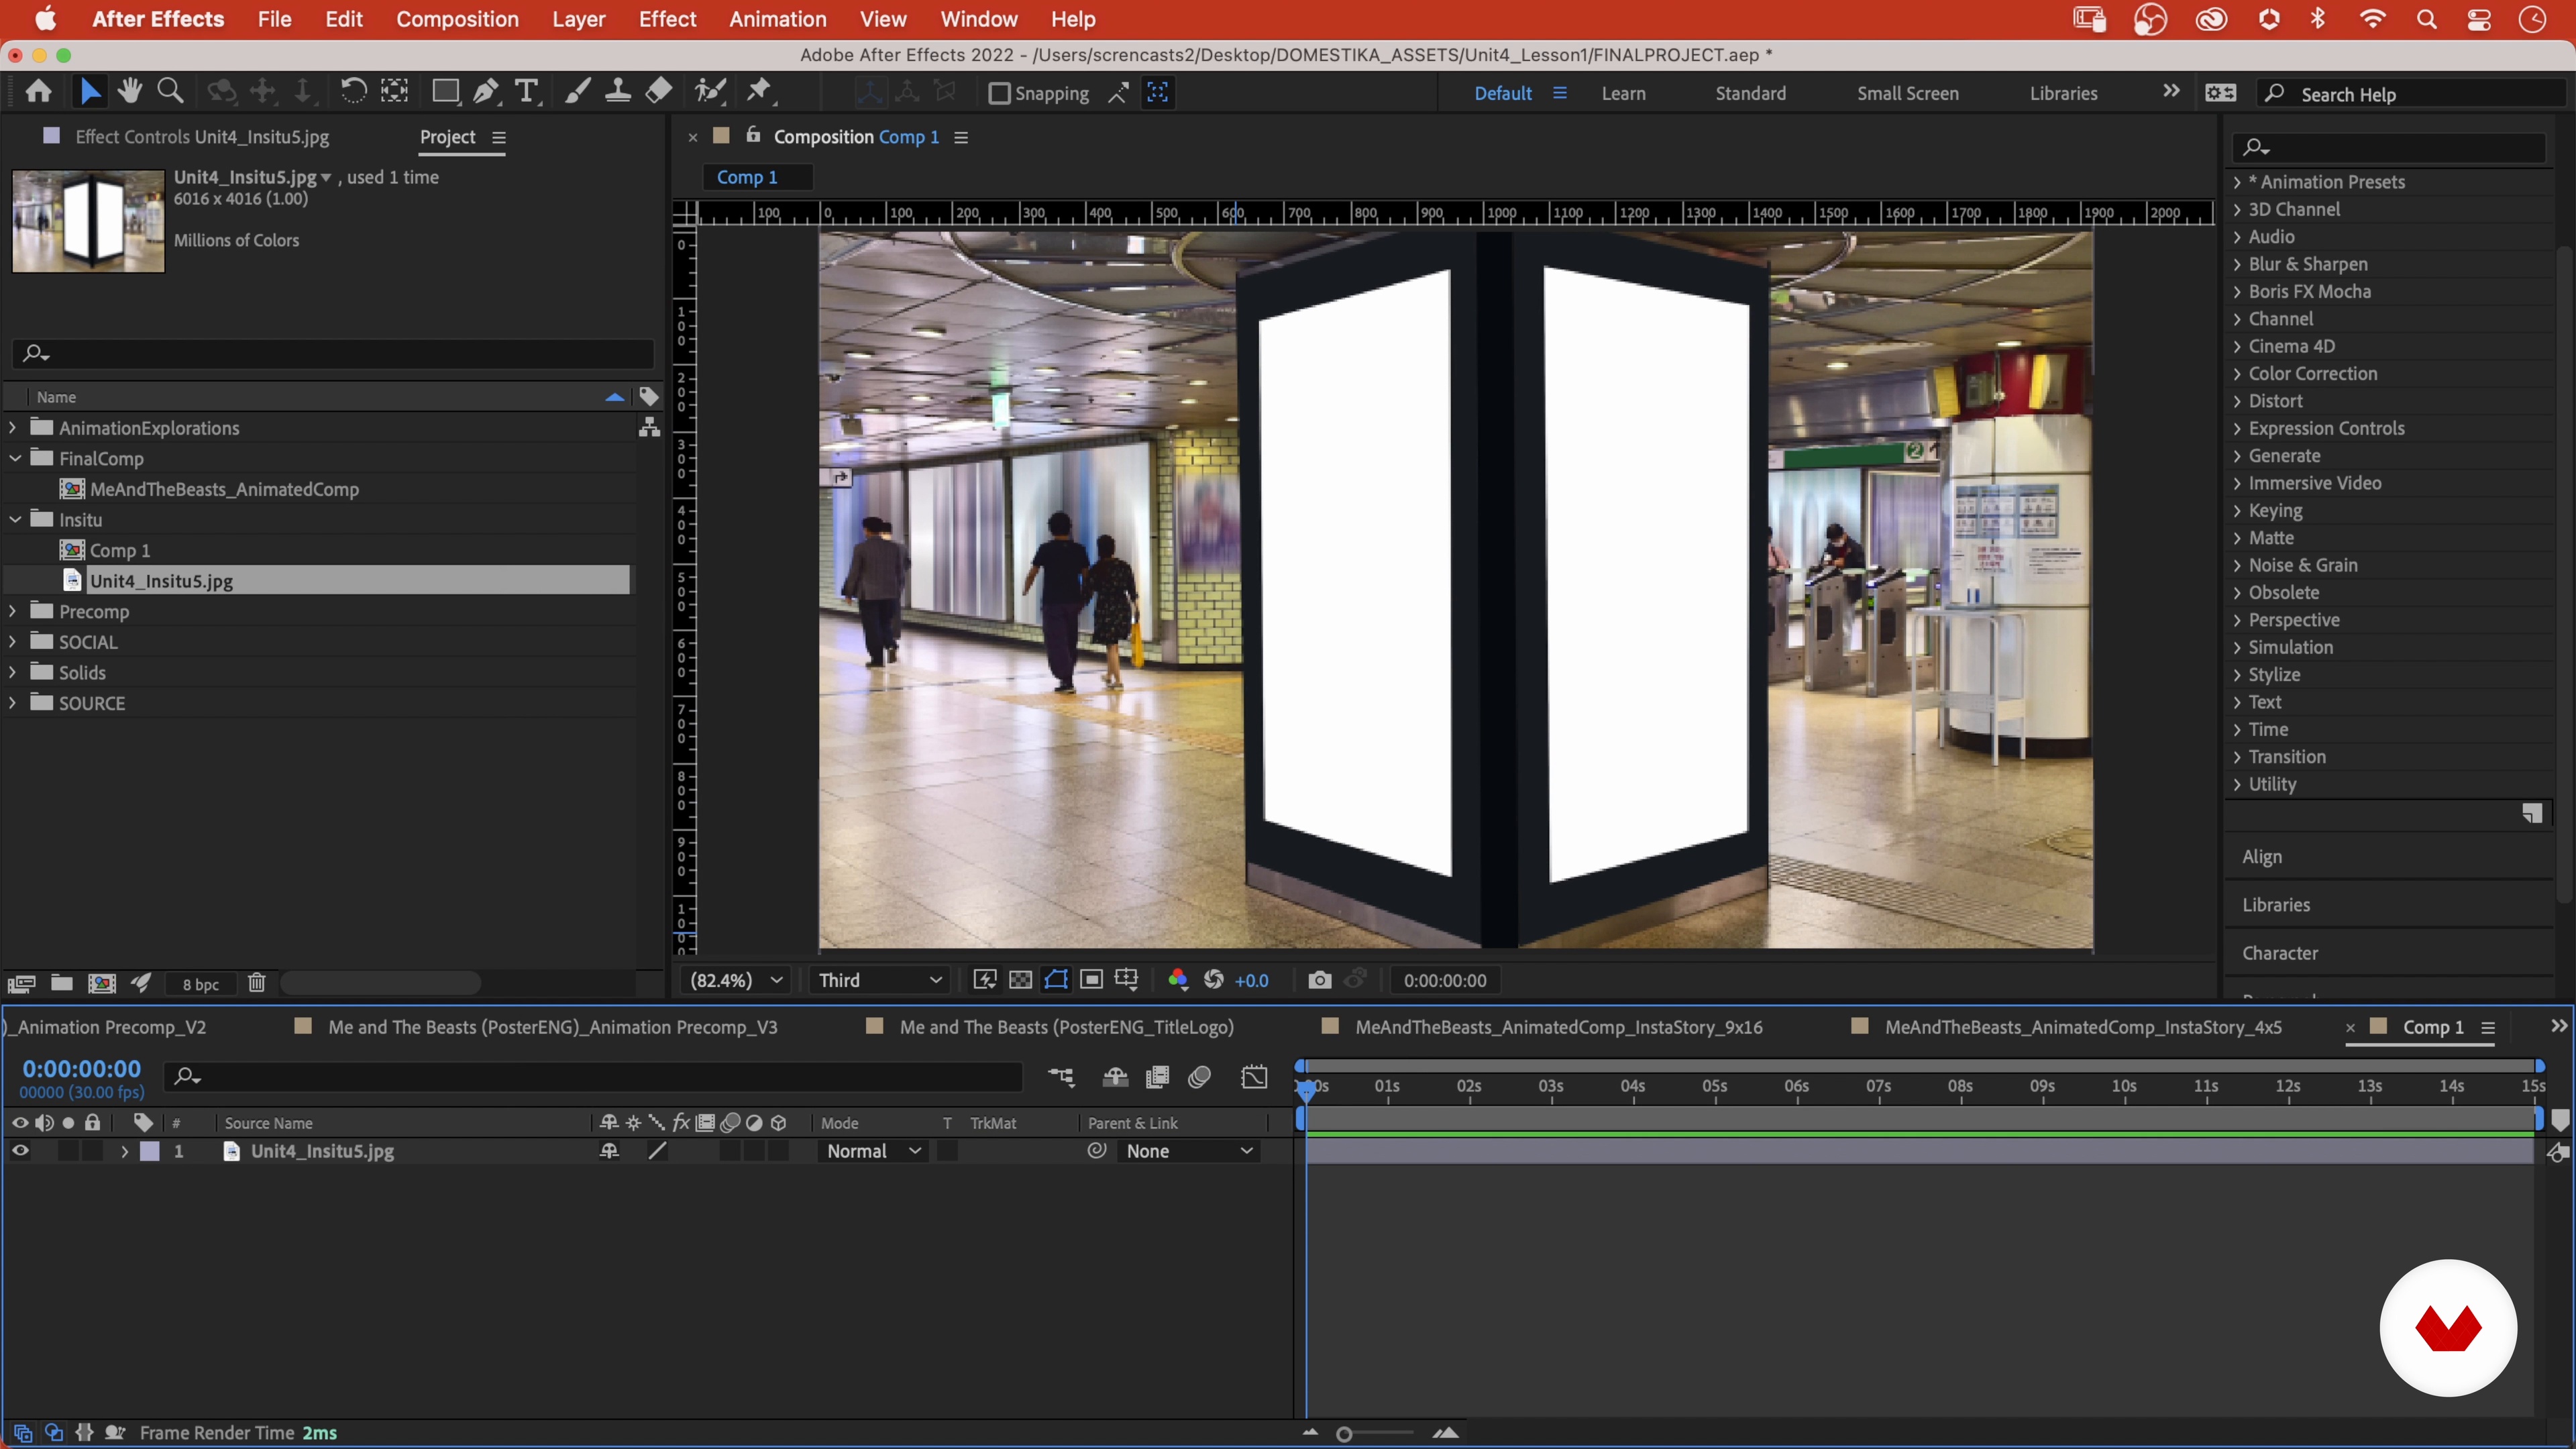The height and width of the screenshot is (1449, 2576).
Task: Collapse the FinalComp folder
Action: 14,458
